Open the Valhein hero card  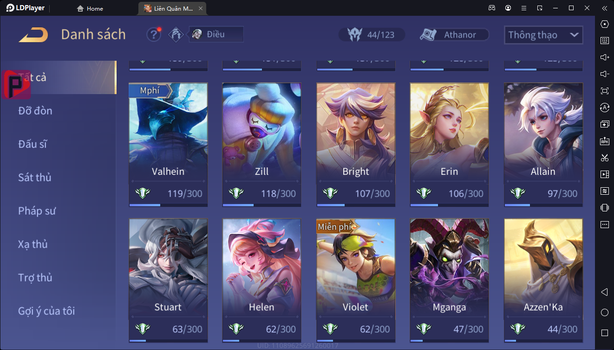point(168,145)
